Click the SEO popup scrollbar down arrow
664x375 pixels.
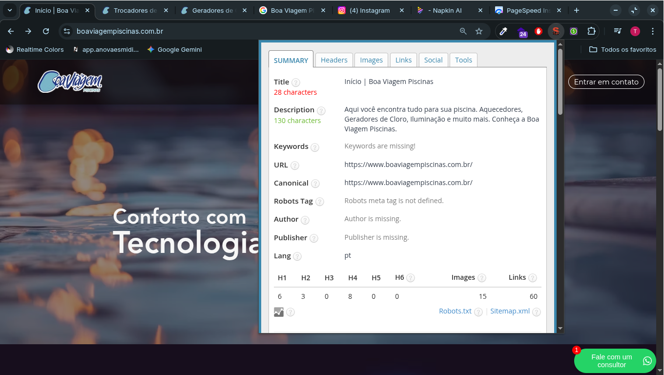(x=560, y=329)
